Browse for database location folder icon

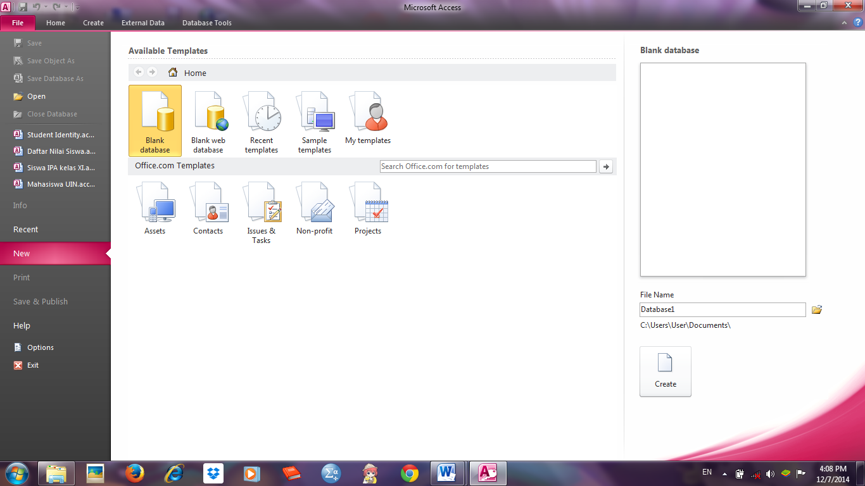[817, 309]
